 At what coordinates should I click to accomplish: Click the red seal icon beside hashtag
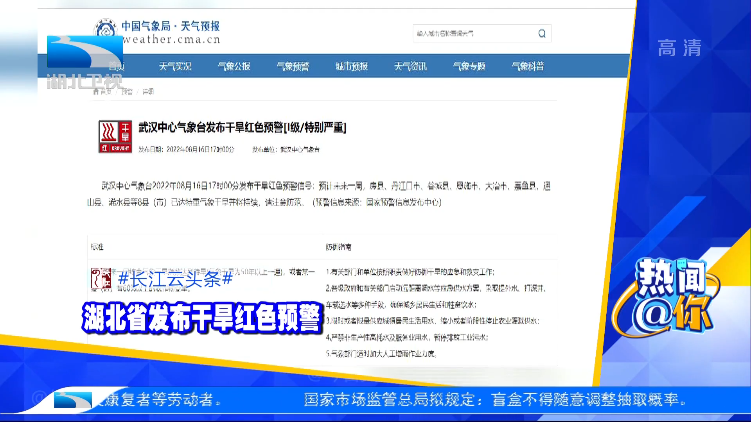pyautogui.click(x=101, y=278)
